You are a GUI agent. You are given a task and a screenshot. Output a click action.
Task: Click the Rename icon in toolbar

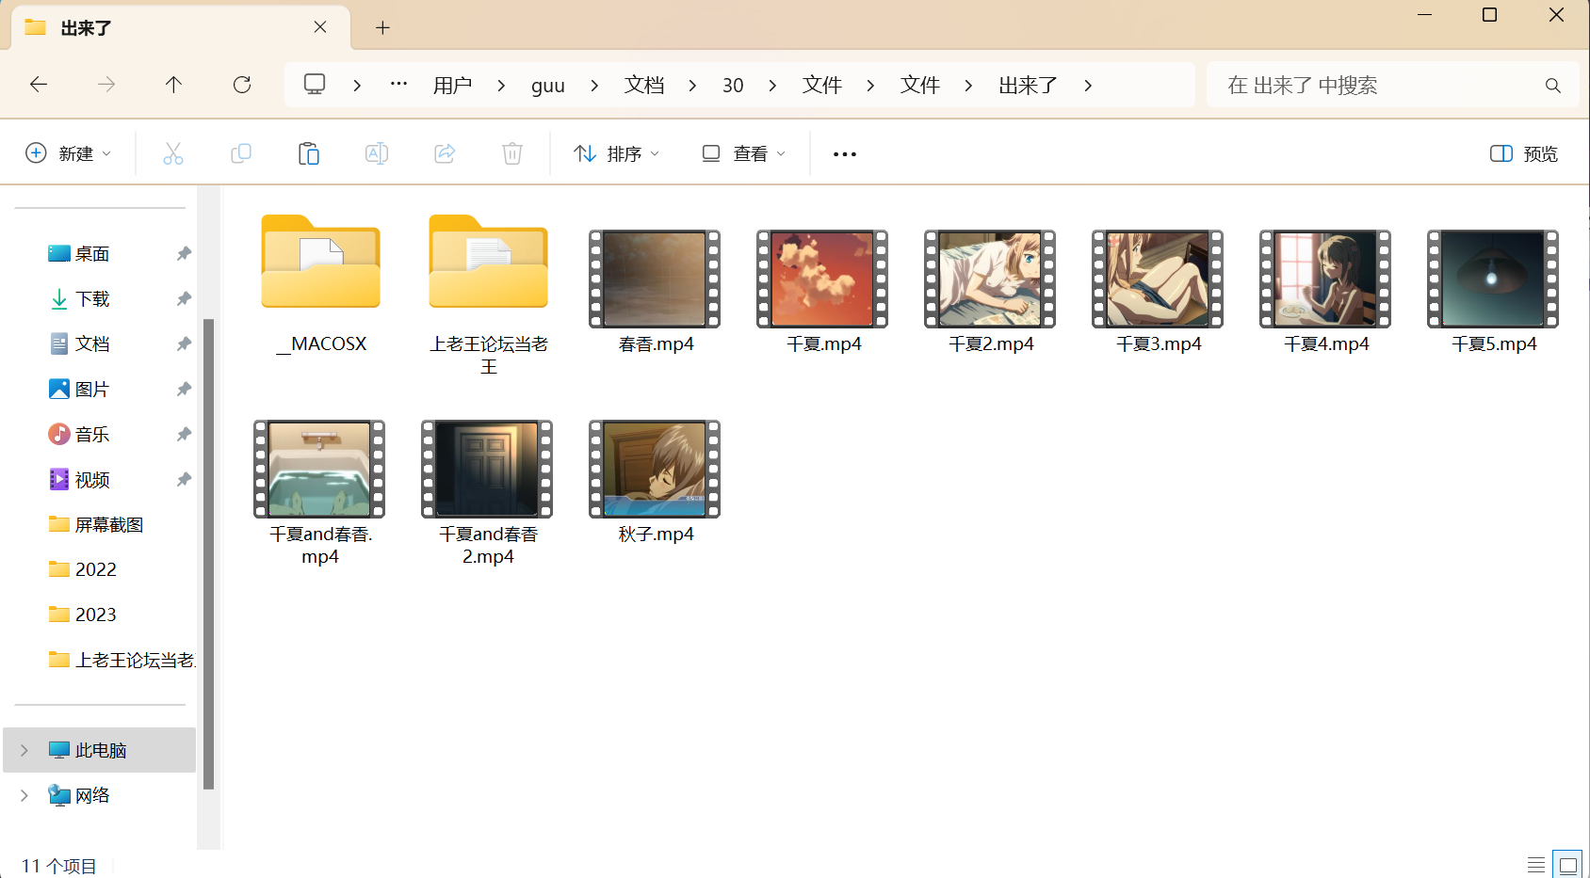coord(377,153)
